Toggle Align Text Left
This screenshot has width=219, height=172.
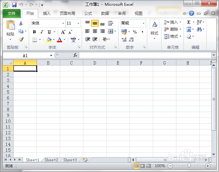(88, 31)
